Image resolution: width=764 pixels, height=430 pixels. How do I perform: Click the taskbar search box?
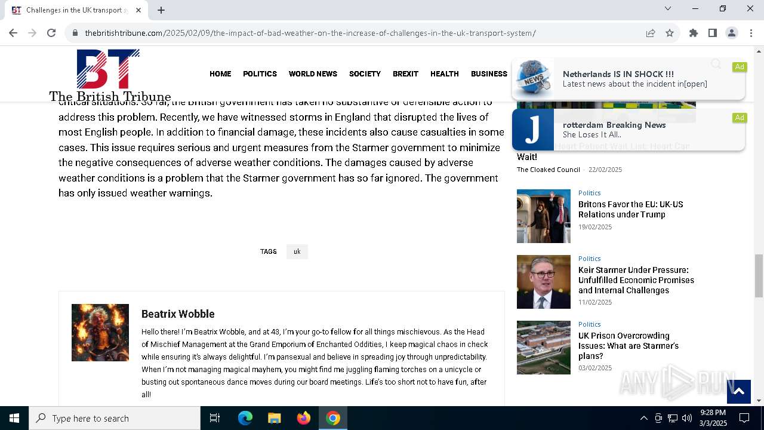point(115,418)
